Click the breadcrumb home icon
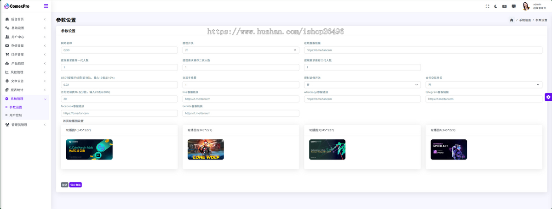 point(512,20)
